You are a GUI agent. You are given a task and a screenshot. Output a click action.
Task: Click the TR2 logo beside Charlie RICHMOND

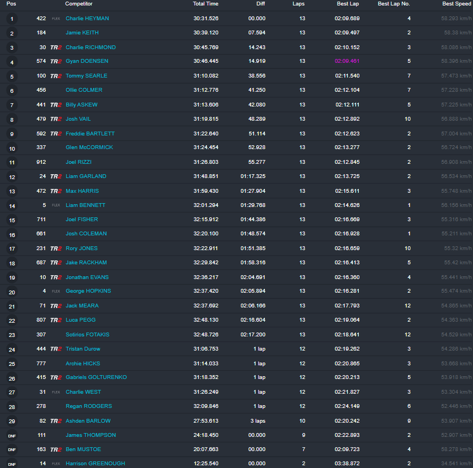click(x=56, y=48)
